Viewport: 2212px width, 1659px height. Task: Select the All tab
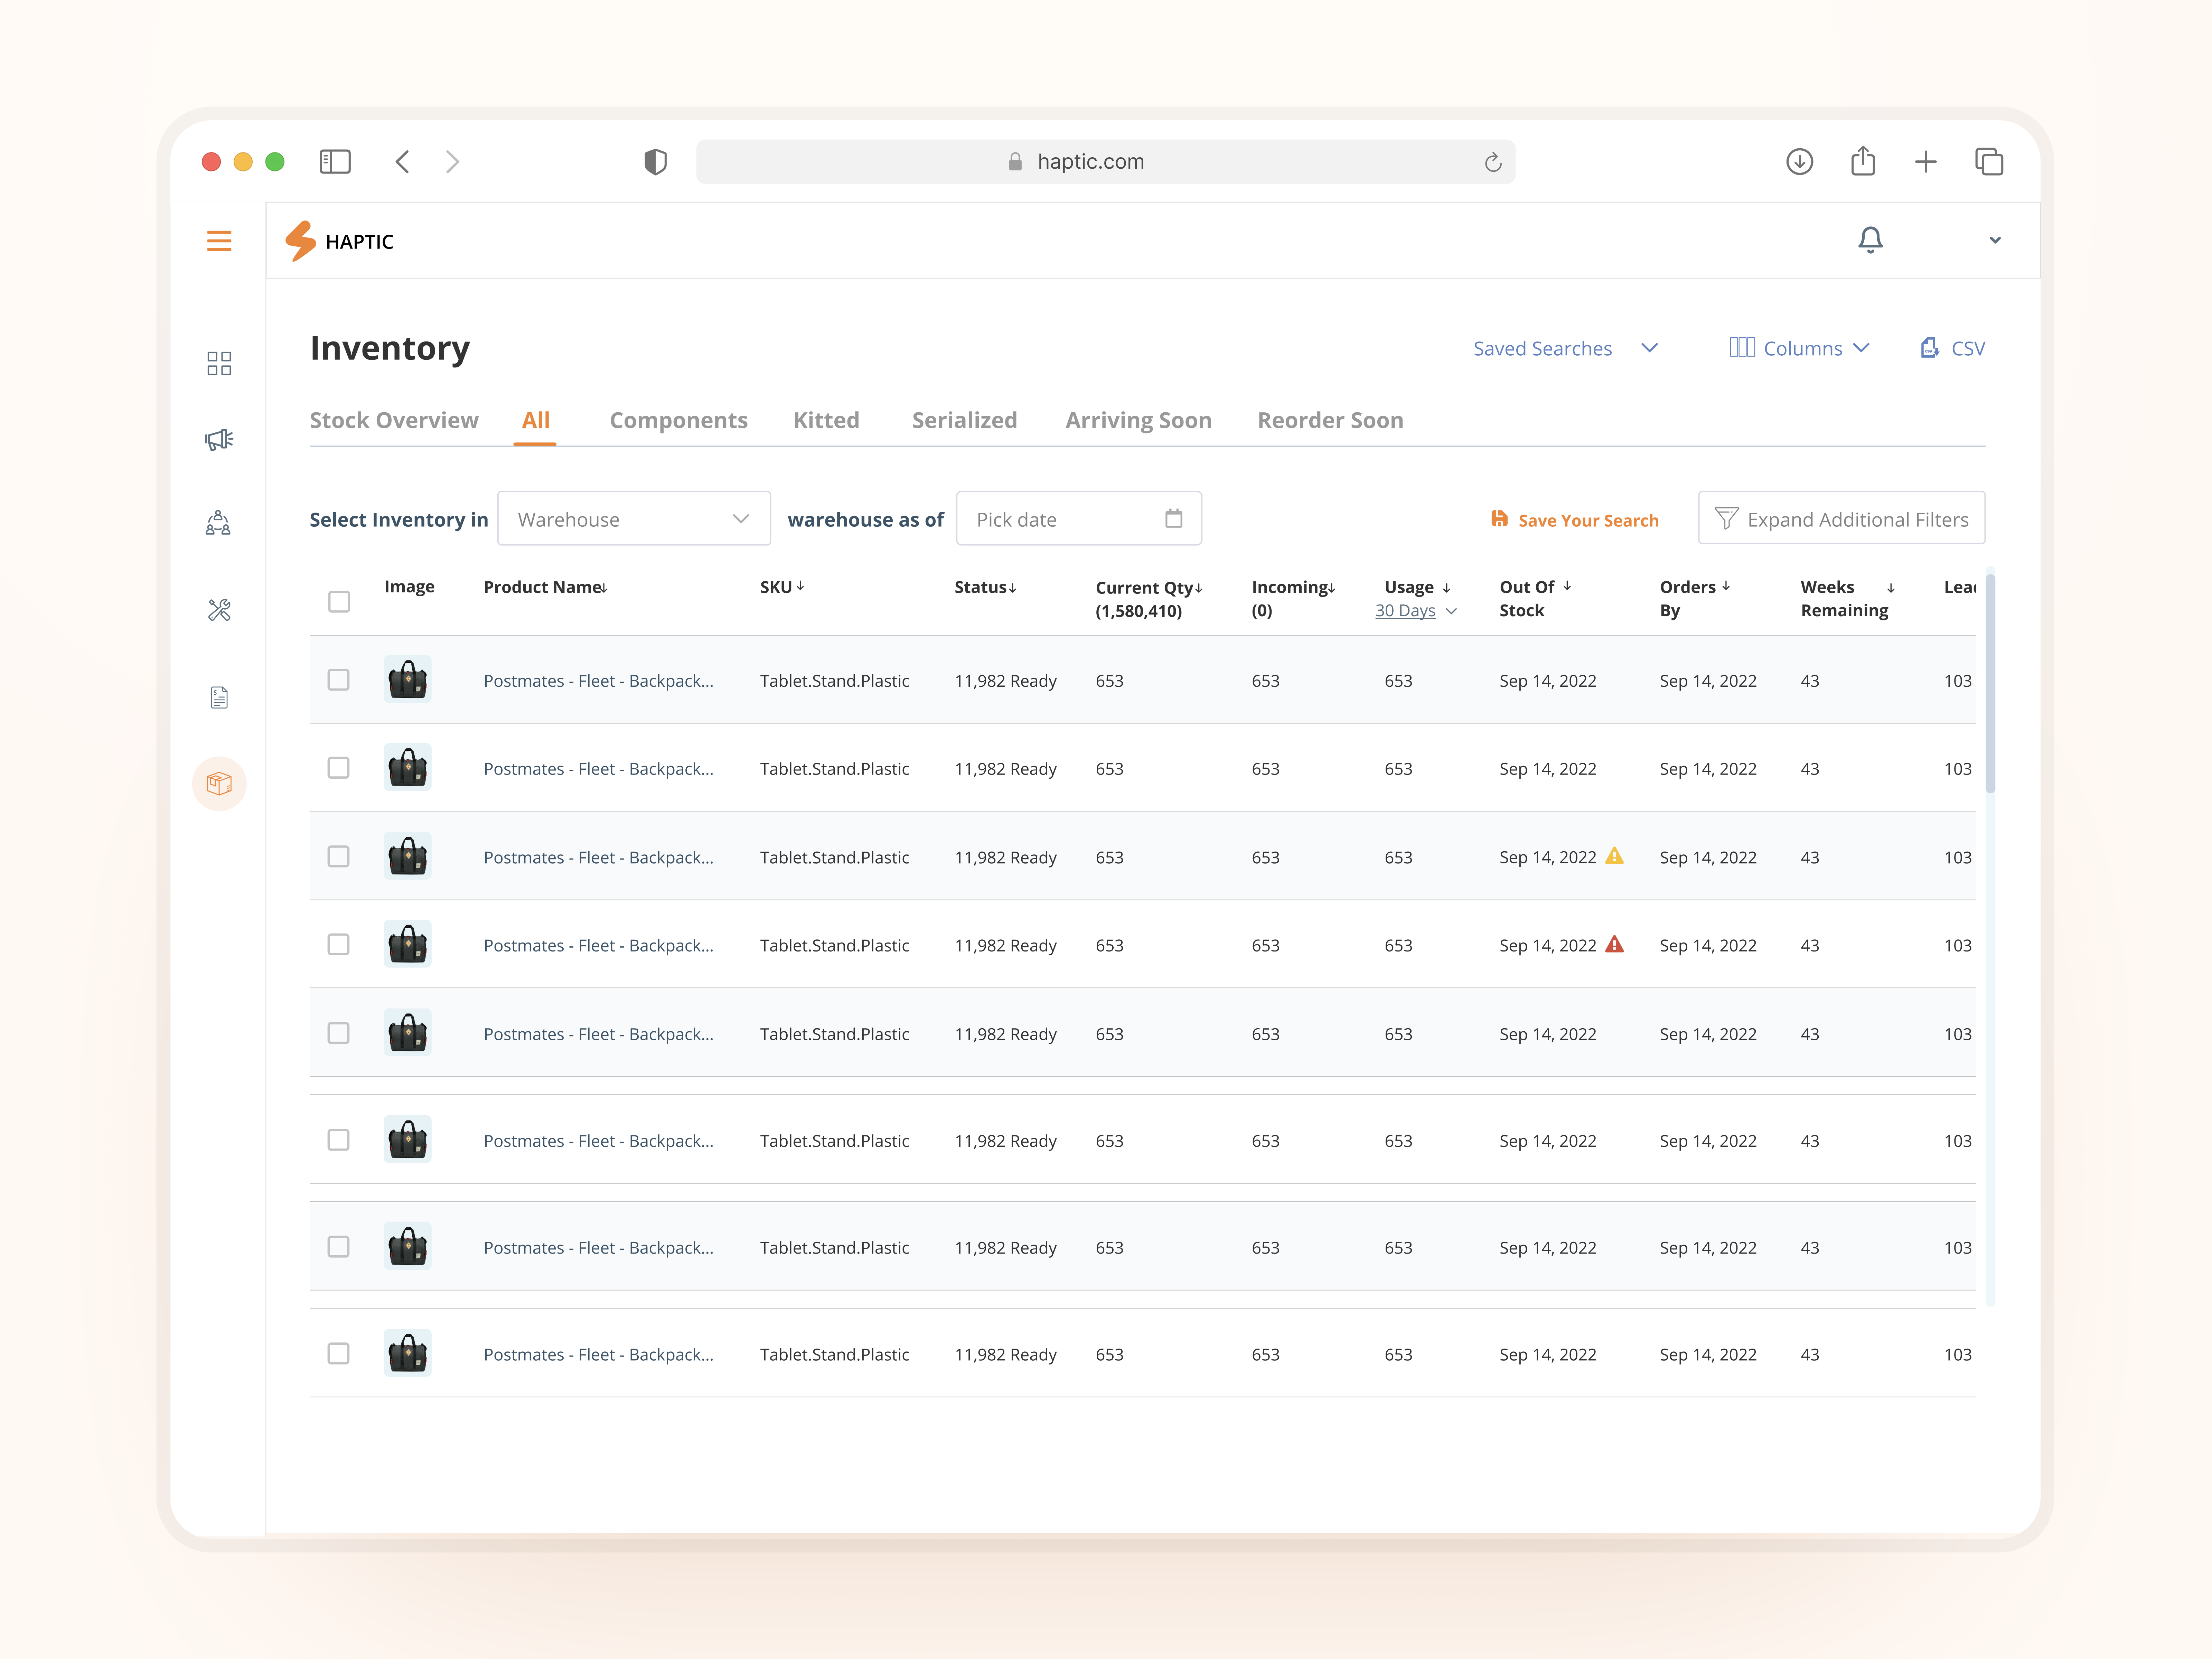(x=536, y=420)
